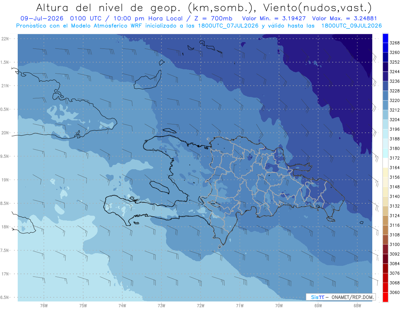Viewport: 401px width, 310px height.
Task: Click the '74W' longitude label
Action: click(122, 305)
